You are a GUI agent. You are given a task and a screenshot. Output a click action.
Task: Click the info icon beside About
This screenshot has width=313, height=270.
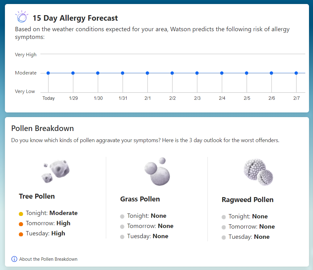pos(14,259)
